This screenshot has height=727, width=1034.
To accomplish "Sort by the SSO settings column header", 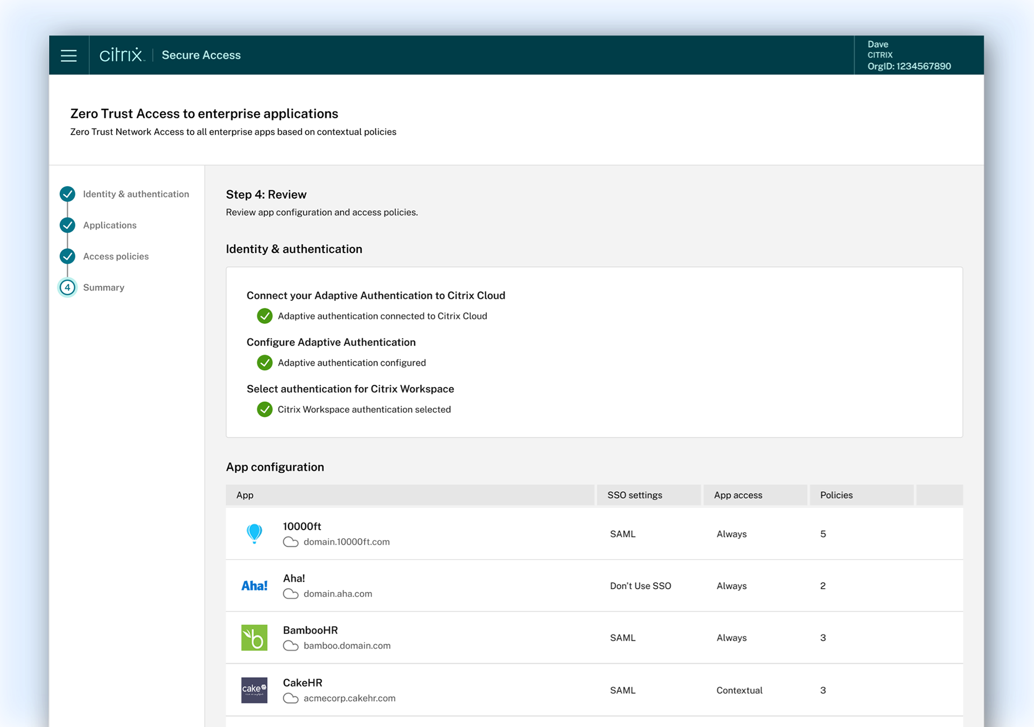I will (634, 495).
